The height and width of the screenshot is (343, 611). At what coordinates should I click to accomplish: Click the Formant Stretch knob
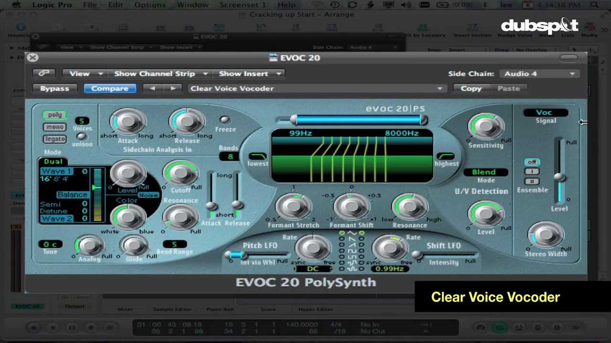(293, 207)
